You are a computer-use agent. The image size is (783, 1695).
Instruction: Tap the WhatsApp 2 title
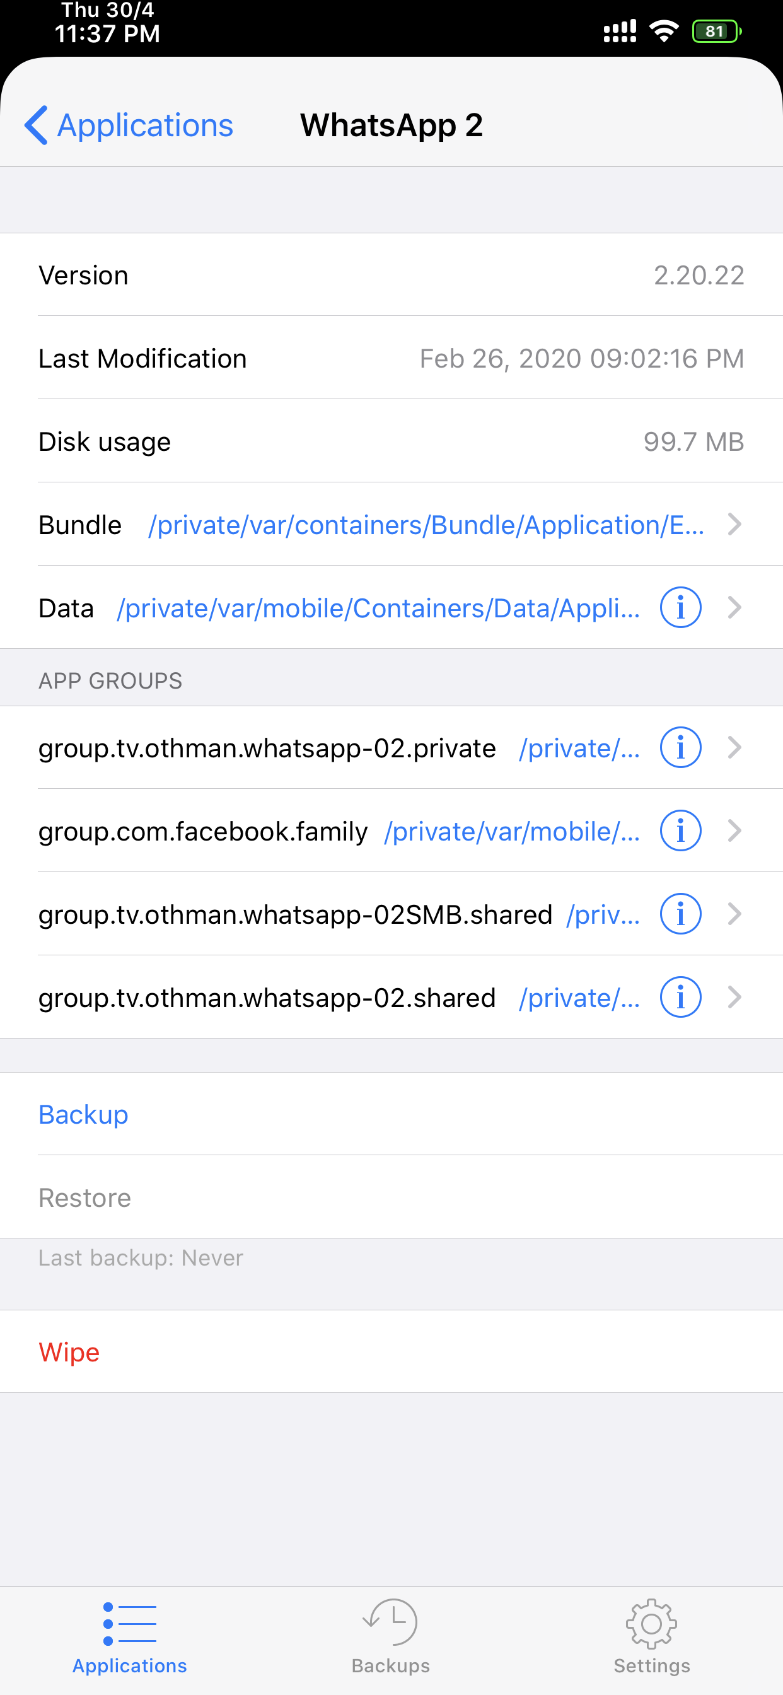click(x=391, y=125)
